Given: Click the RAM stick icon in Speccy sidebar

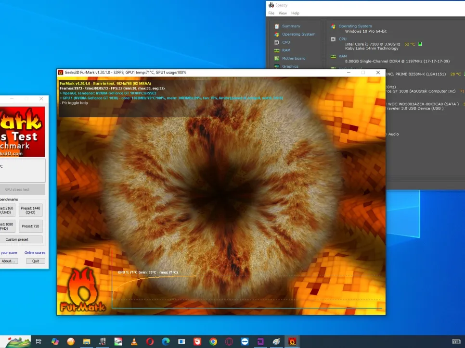Looking at the screenshot, I should click(x=277, y=50).
